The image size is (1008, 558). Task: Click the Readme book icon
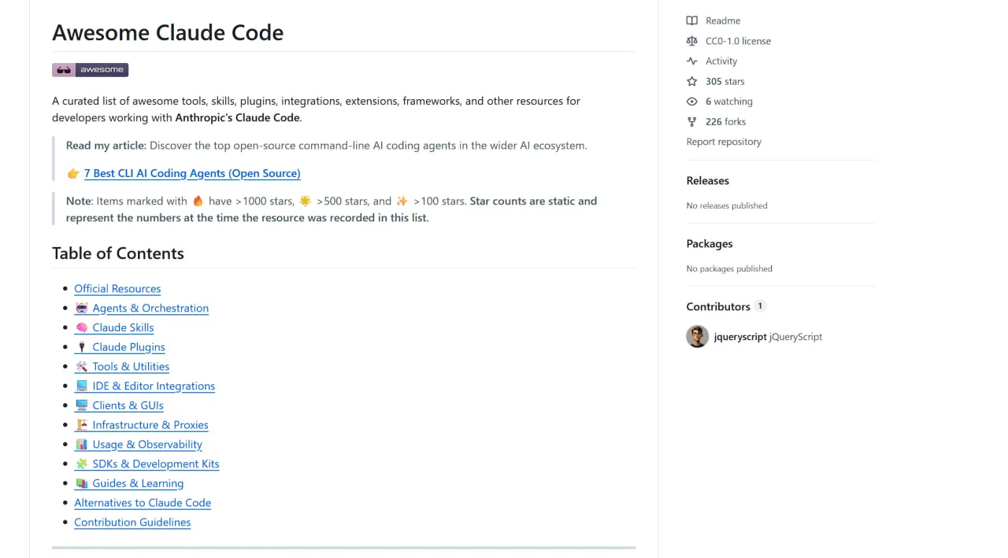[691, 20]
